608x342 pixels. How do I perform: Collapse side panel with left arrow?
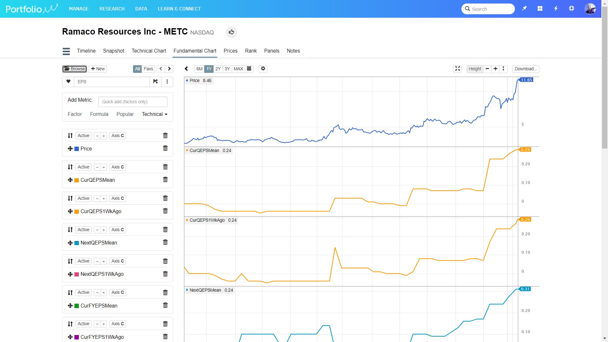186,69
